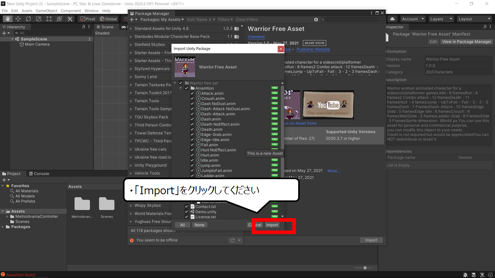Screen dimensions: 495x278
Task: Click the Hierarchy panel lock icon
Action: (x=84, y=27)
